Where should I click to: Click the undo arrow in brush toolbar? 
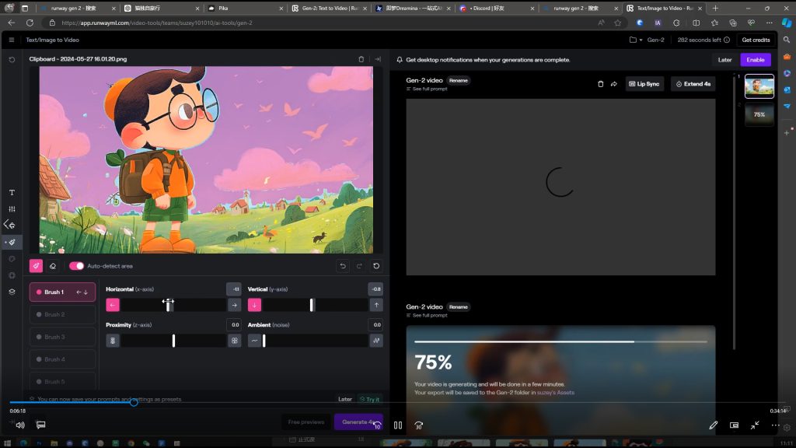(343, 266)
